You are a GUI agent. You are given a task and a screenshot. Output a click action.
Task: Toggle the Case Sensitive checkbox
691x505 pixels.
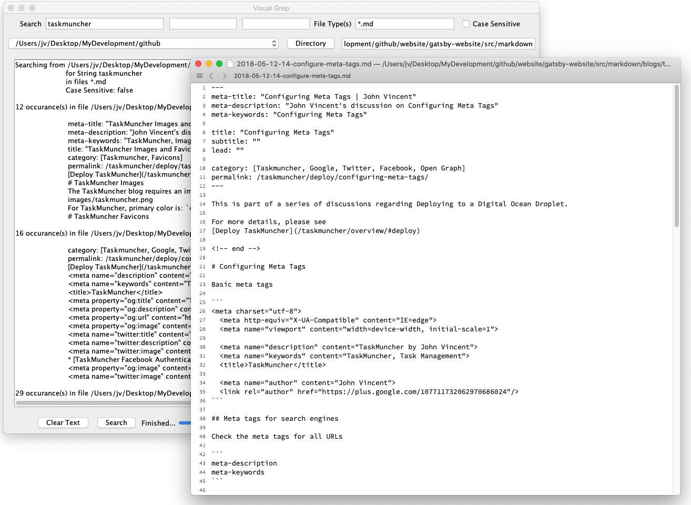coord(466,24)
